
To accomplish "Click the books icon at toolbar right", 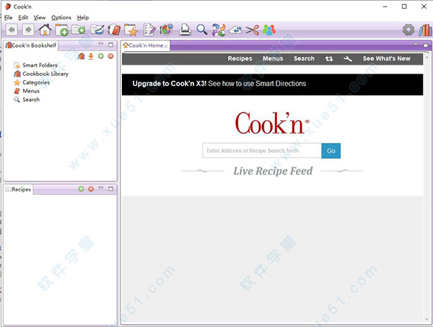I will pos(425,30).
